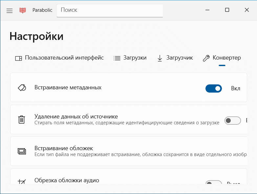The width and height of the screenshot is (257, 194).
Task: Click the Поиск search field
Action: (x=110, y=10)
